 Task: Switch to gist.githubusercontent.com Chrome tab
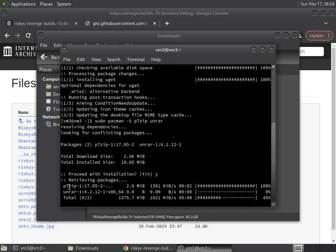(120, 23)
